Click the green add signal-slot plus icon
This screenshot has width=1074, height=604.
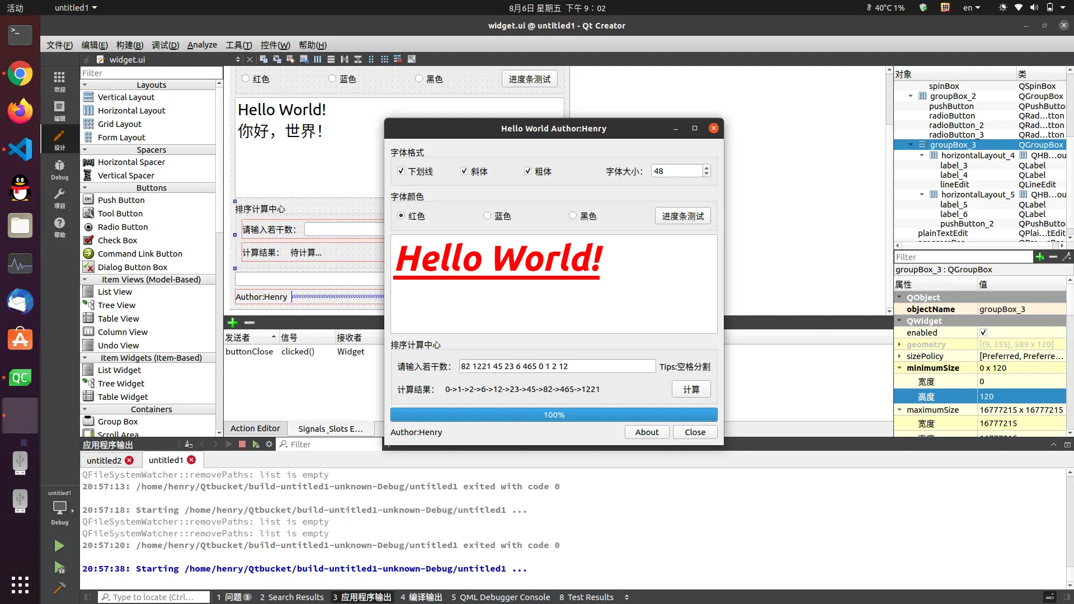(x=233, y=323)
